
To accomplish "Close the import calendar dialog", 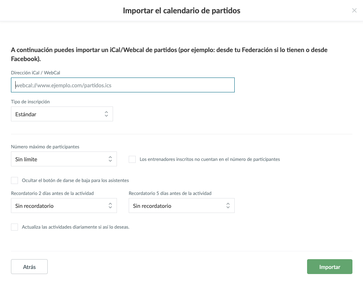I will click(x=354, y=11).
